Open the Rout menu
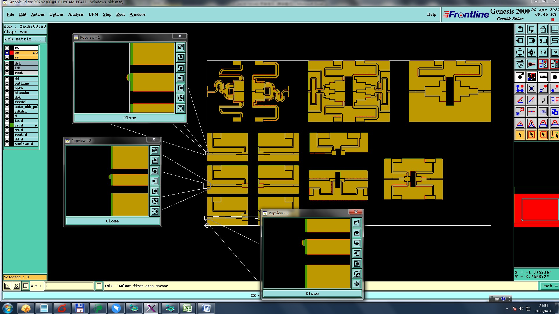559x314 pixels. coord(121,14)
